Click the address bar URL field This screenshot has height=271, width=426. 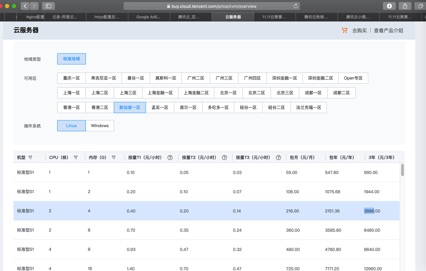pos(212,6)
